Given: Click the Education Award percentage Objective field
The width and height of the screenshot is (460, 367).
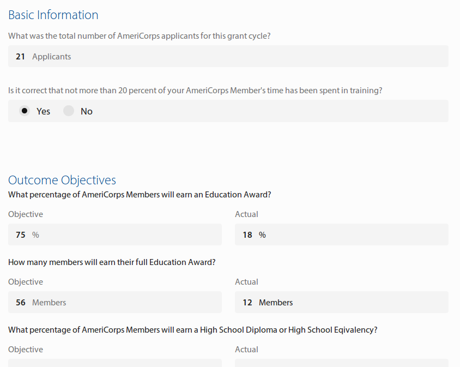Looking at the screenshot, I should click(x=114, y=234).
